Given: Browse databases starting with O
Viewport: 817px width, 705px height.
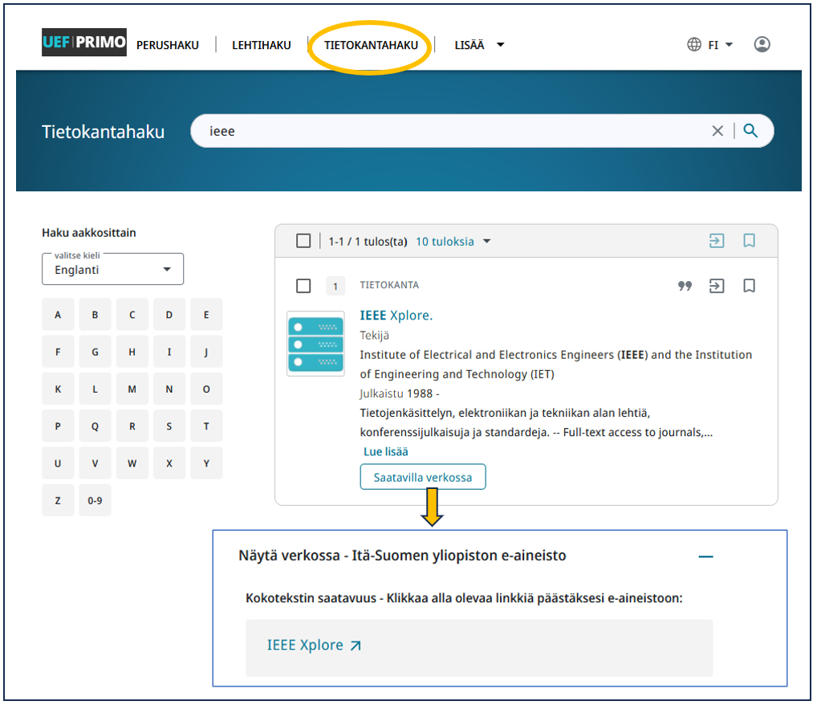Looking at the screenshot, I should tap(206, 389).
